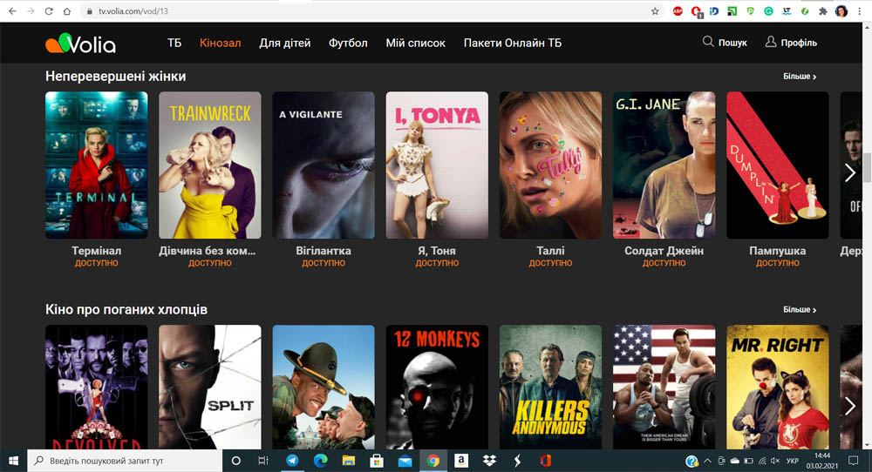Open Task View in taskbar
Screen dimensions: 872x472
point(263,461)
